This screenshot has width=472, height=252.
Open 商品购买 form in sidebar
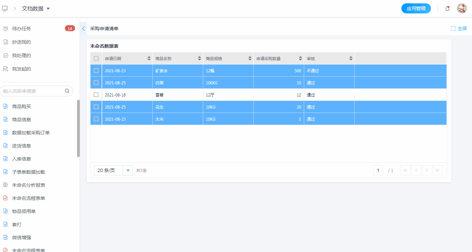point(22,107)
